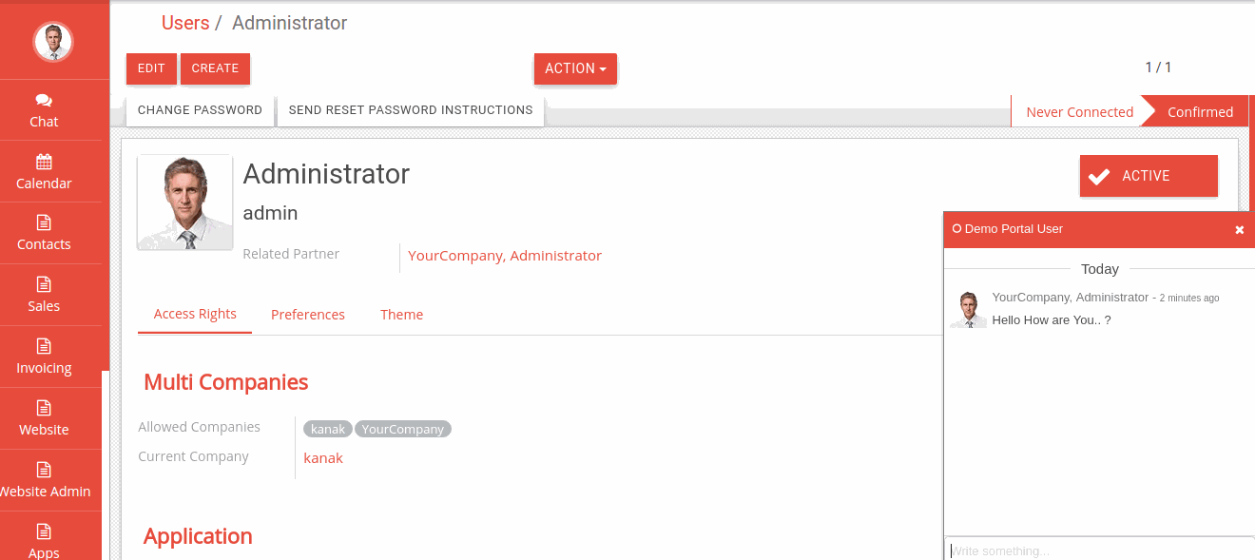This screenshot has width=1255, height=560.
Task: Click the 'Write something...' chat input
Action: (x=1099, y=550)
